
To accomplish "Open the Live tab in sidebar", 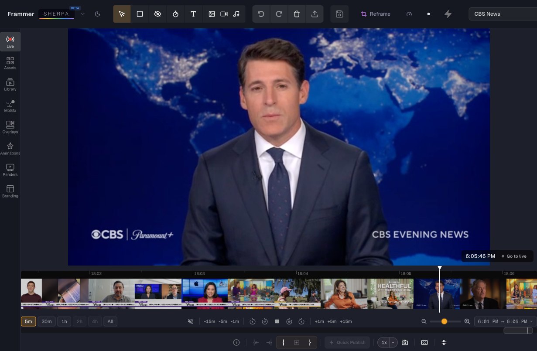I will point(10,42).
